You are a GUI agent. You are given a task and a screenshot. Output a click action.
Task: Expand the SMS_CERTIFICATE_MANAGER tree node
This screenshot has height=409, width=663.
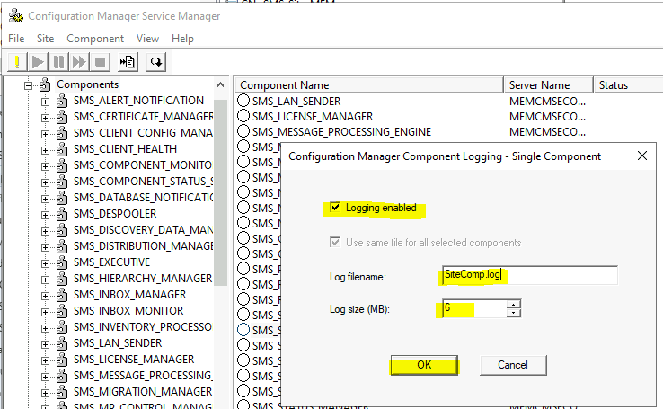tap(45, 118)
